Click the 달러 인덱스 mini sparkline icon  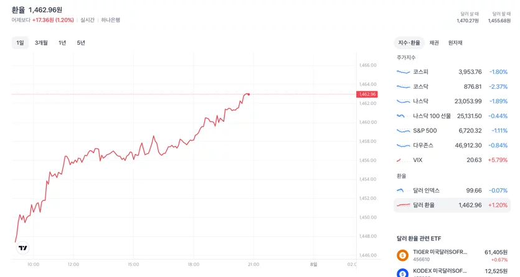point(404,191)
